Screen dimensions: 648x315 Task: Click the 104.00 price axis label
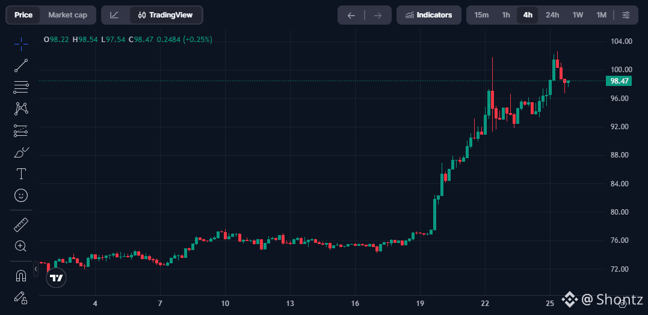622,41
